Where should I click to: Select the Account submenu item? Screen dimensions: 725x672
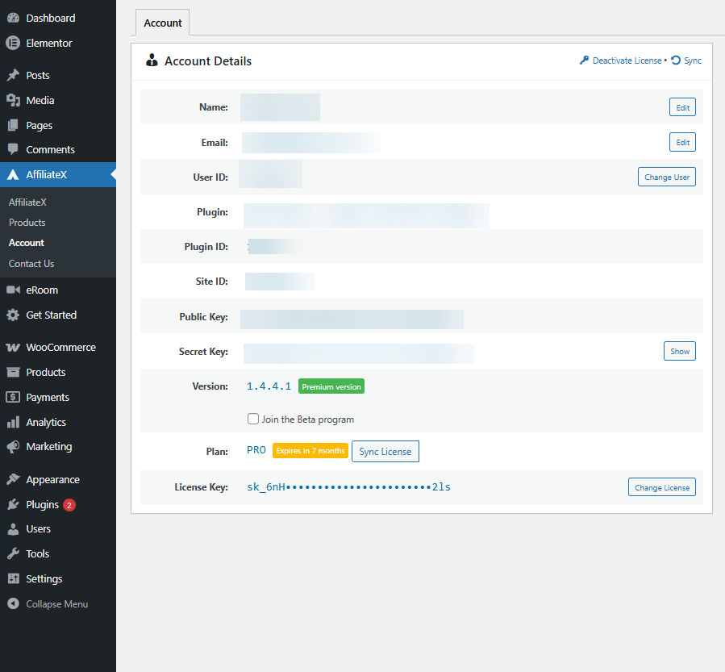pyautogui.click(x=27, y=243)
